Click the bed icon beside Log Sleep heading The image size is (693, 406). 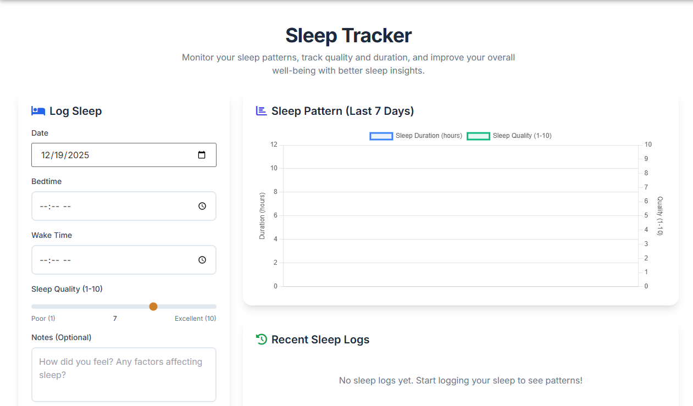click(x=38, y=110)
